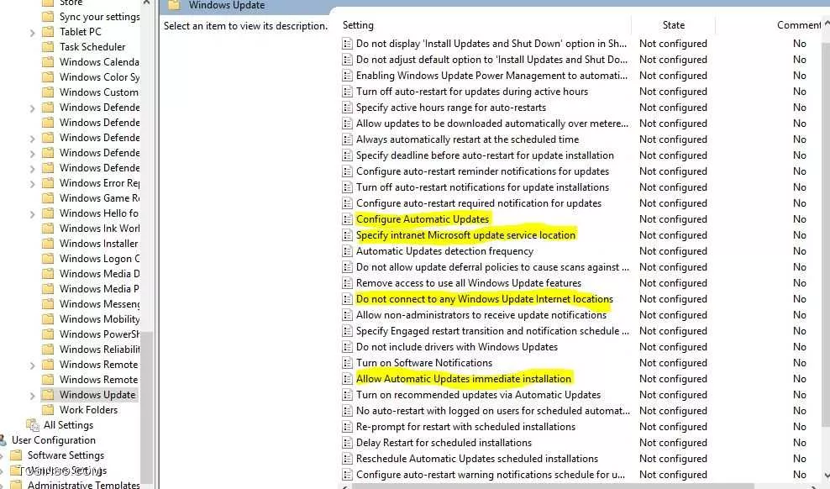Click the policy icon beside Configure Automatic Updates
Image resolution: width=830 pixels, height=489 pixels.
[x=347, y=219]
